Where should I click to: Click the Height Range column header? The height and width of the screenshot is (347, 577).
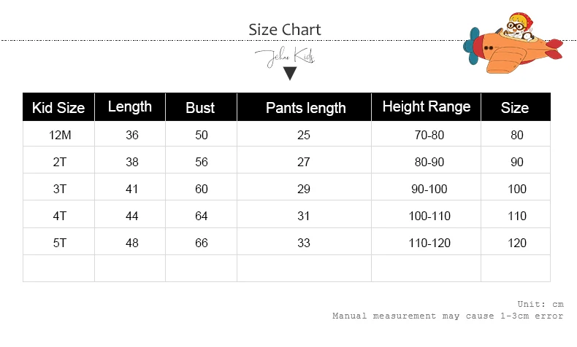tap(427, 106)
